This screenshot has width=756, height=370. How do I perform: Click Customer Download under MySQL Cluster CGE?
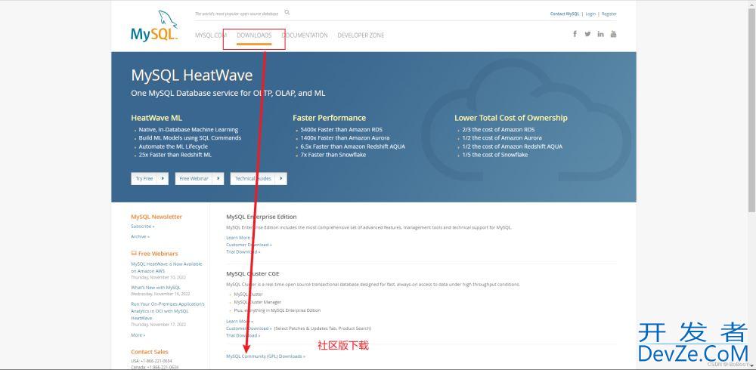(249, 328)
